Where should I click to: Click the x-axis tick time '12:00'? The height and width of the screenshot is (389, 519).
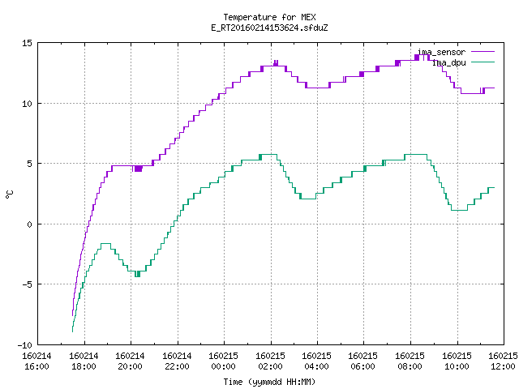click(x=503, y=366)
